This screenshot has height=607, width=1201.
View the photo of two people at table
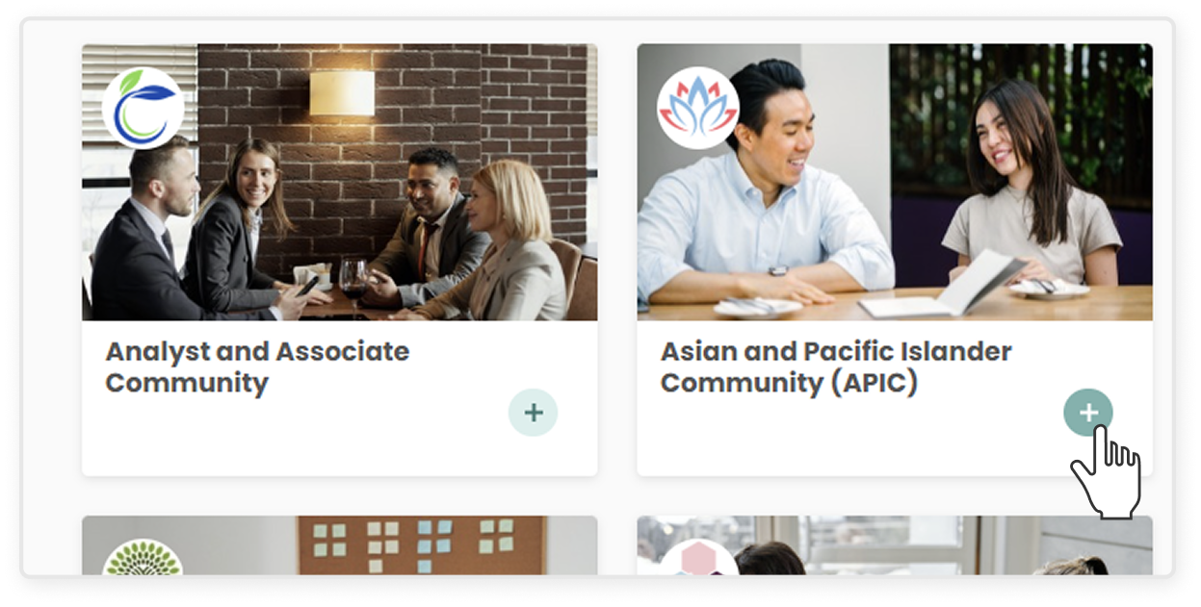[895, 182]
